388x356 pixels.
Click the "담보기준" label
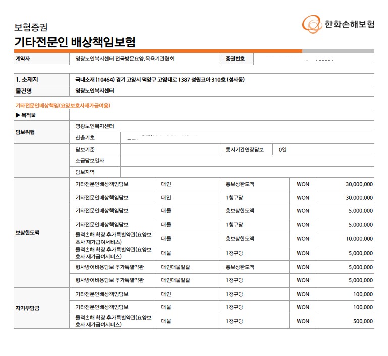(85, 150)
